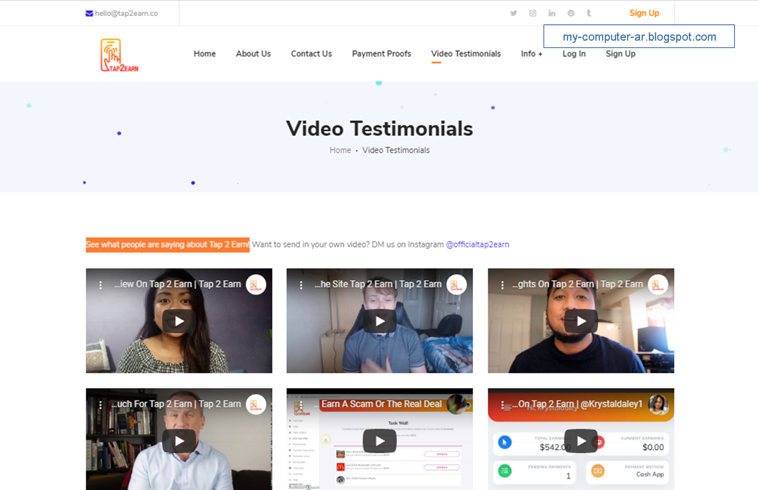
Task: Click channel avatar on 'uch For Tap 2 Earn' video
Action: (256, 405)
